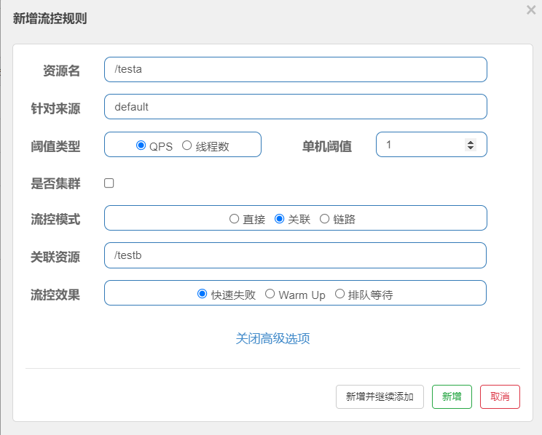Screen dimensions: 542x435
Task: Select 直接 flow control mode
Action: pos(234,218)
